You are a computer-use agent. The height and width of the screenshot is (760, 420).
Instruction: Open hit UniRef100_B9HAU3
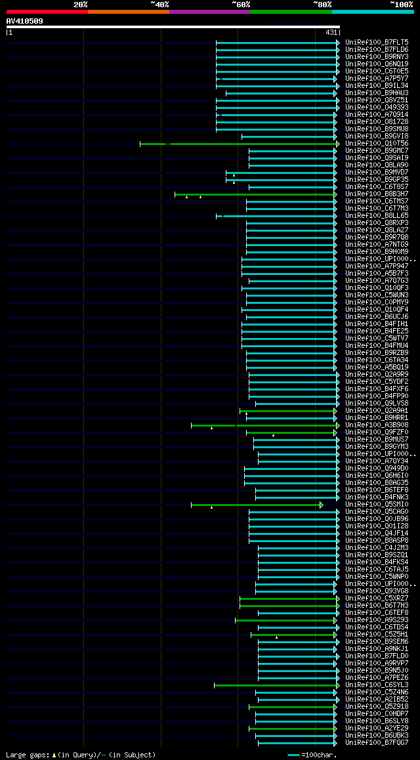377,93
